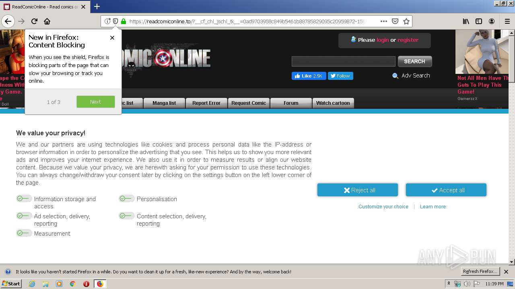
Task: Launch Chrome from the taskbar
Action: click(x=73, y=284)
